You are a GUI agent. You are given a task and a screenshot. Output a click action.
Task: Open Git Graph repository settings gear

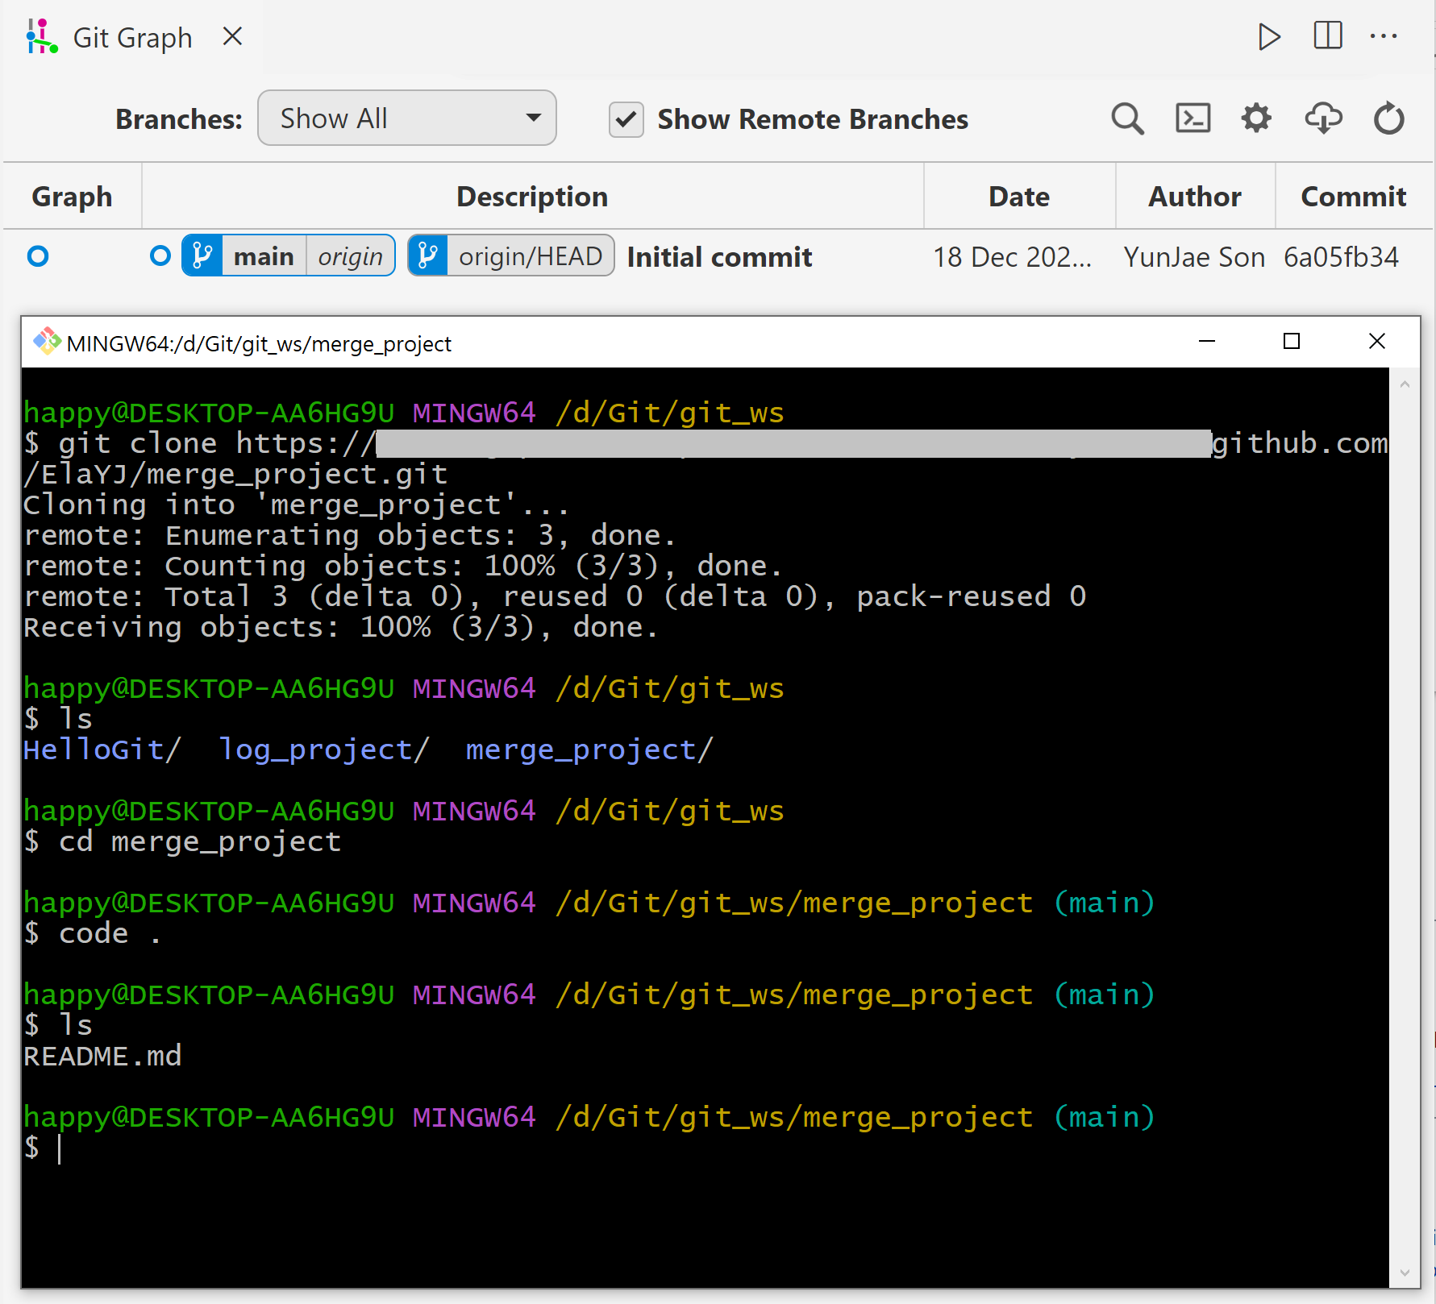(1256, 118)
